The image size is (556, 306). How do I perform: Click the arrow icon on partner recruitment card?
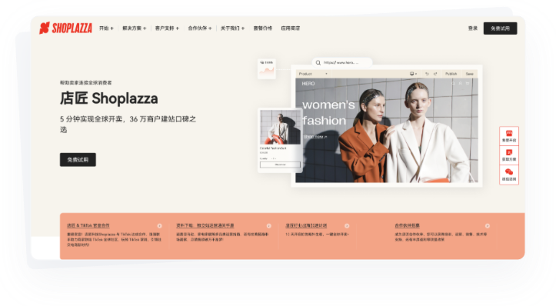click(x=488, y=226)
